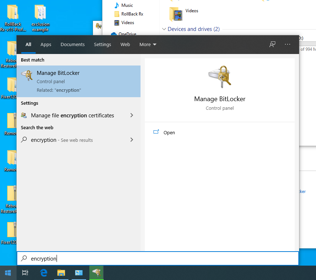Open Manage BitLocker best match result

pyautogui.click(x=79, y=81)
